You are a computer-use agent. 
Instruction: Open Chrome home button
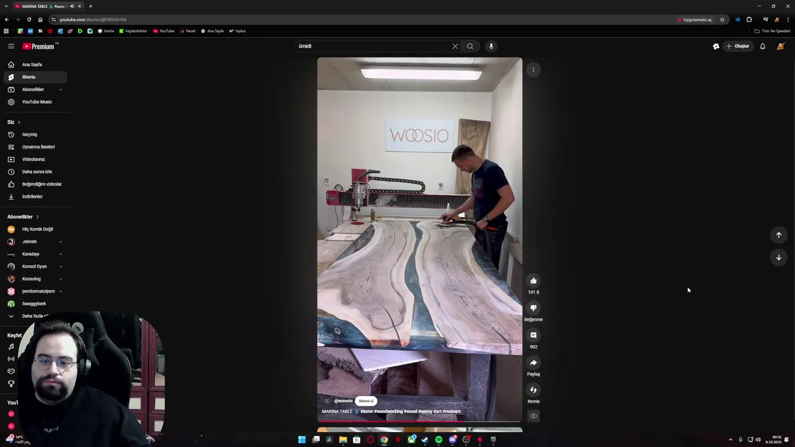coord(40,20)
